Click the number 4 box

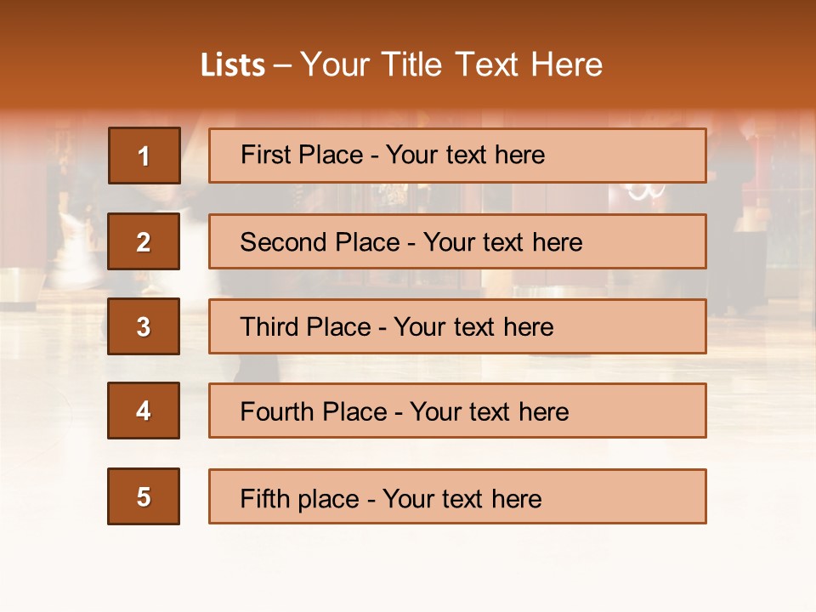click(x=144, y=411)
